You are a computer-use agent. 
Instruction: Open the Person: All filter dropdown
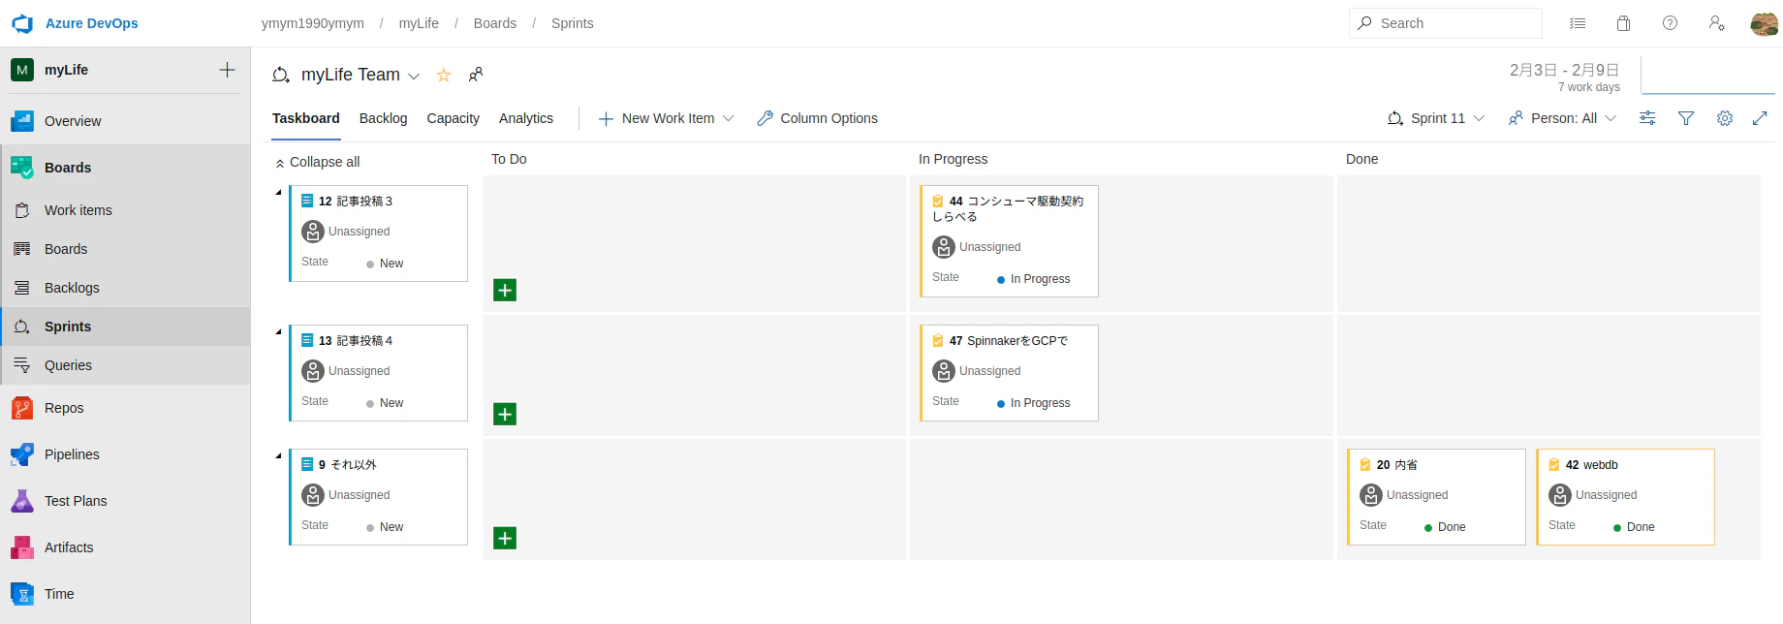(1562, 118)
